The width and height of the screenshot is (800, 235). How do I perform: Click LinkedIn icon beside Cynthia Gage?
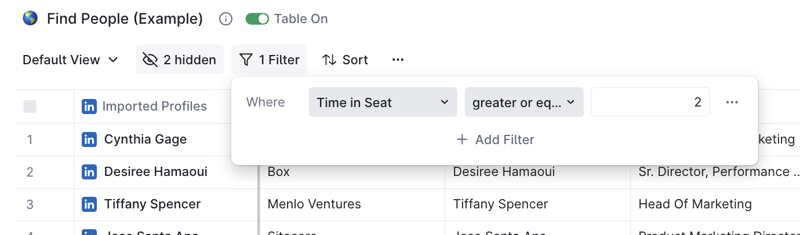pos(89,139)
